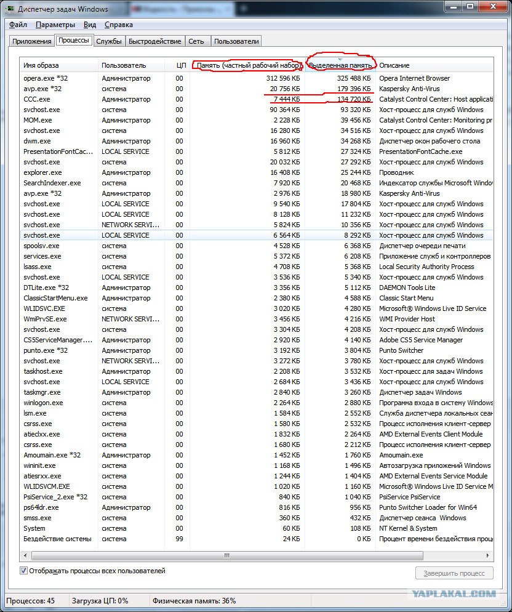Select the MOM.exe process
The width and height of the screenshot is (512, 612).
click(x=257, y=120)
